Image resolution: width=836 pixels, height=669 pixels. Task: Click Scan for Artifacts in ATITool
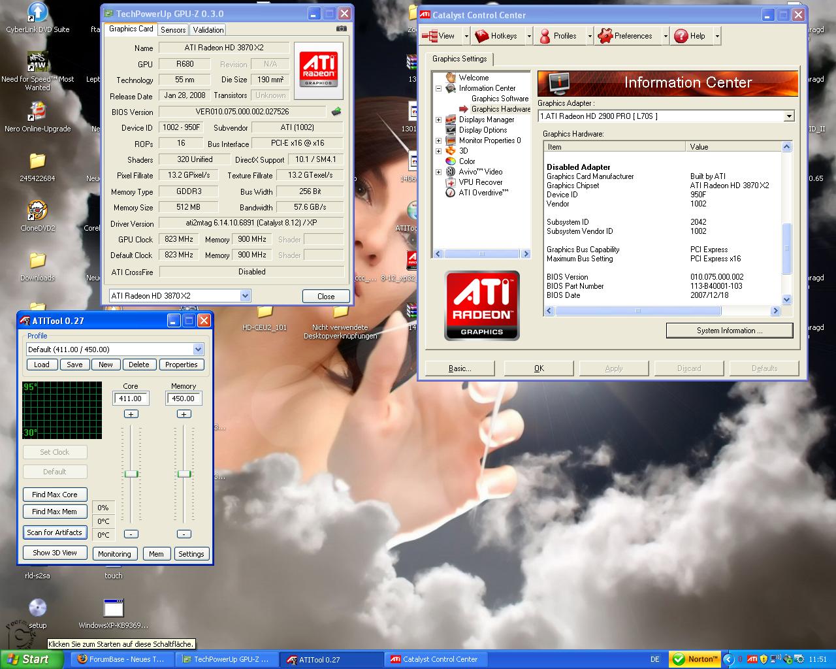(55, 532)
